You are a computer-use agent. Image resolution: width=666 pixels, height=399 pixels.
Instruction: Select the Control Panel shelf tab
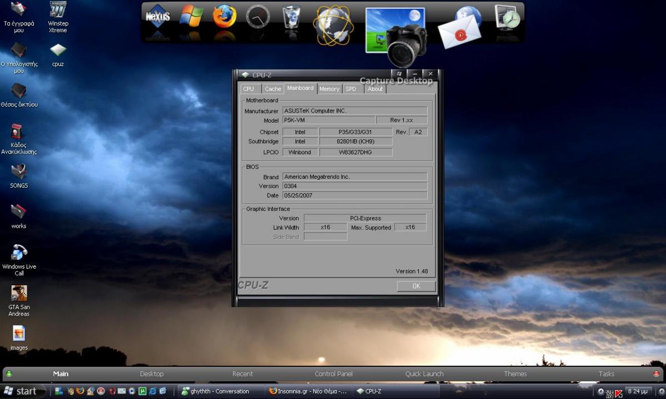(333, 373)
